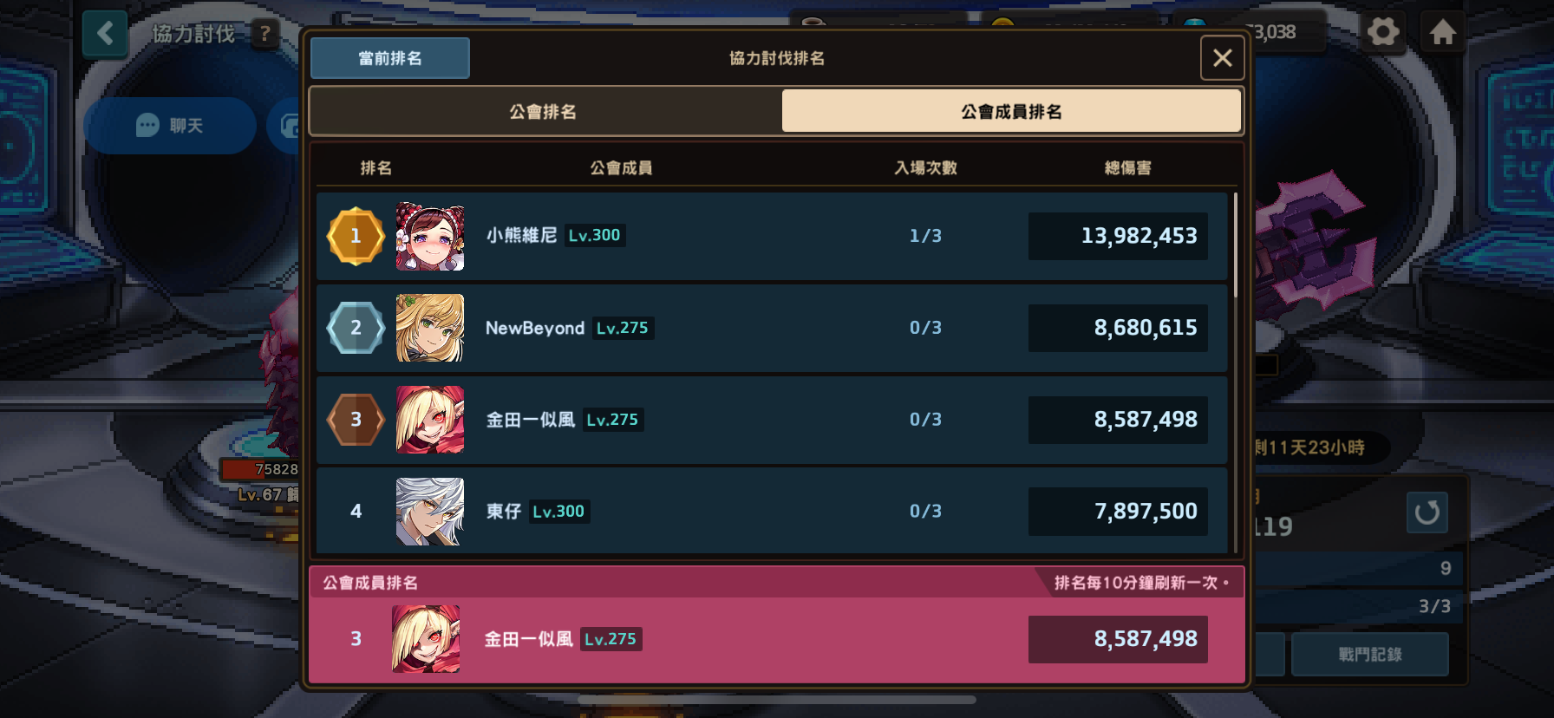Open the question mark help icon
The image size is (1554, 718).
[x=265, y=34]
